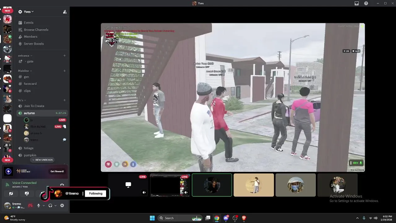Join the foliage voice channel
This screenshot has width=396, height=223.
42,148
